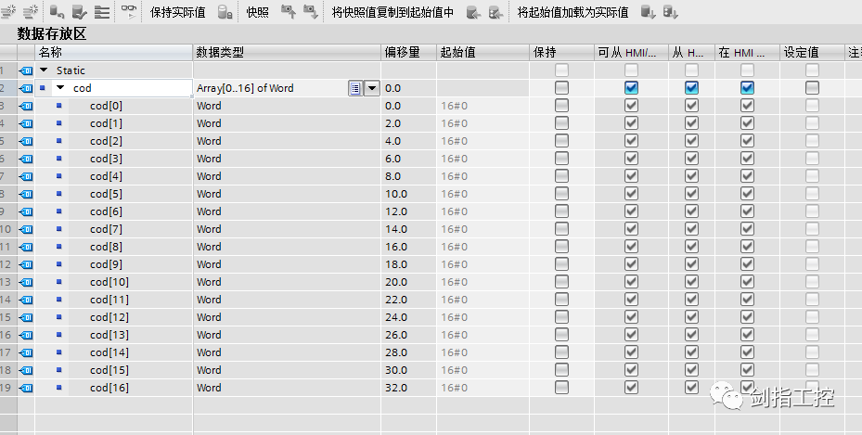This screenshot has width=862, height=435.
Task: Tick the 设定值 checkbox for cod
Action: point(812,88)
